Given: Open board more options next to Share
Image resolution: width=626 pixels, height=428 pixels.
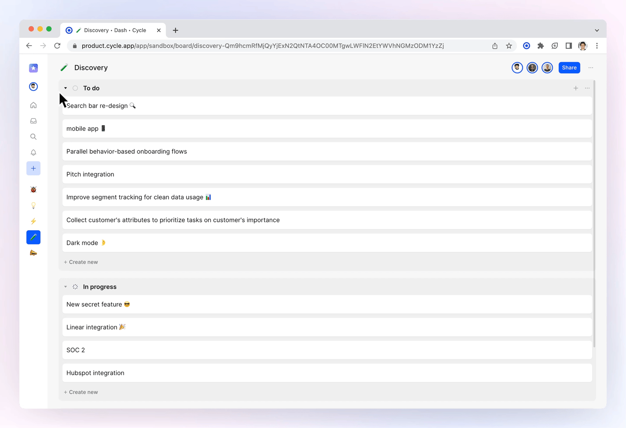Looking at the screenshot, I should pyautogui.click(x=591, y=68).
